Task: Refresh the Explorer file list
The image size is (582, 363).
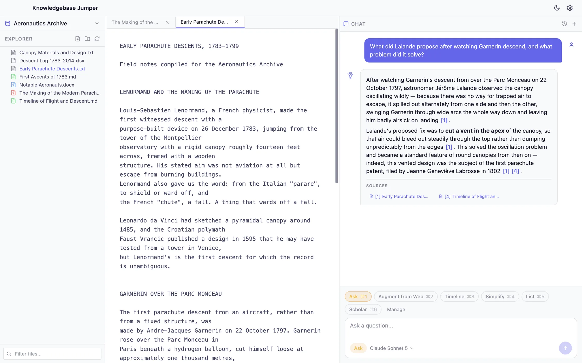Action: (97, 39)
